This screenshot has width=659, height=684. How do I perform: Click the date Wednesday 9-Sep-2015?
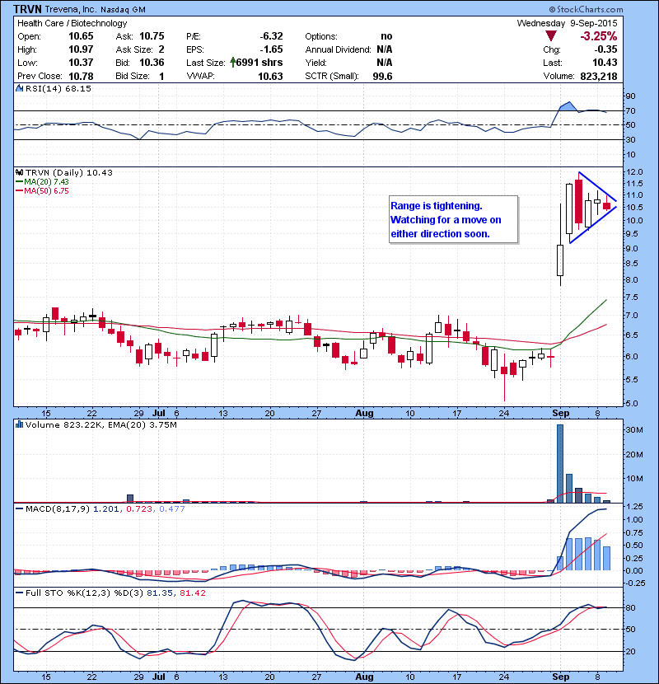[x=567, y=23]
